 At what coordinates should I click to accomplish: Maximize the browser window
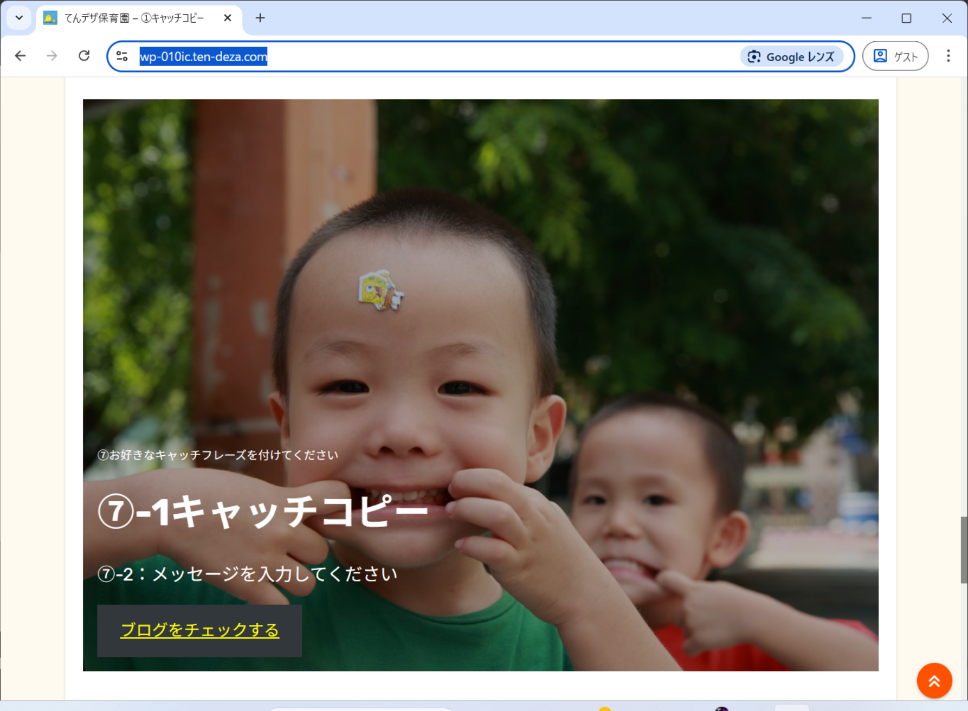(906, 18)
